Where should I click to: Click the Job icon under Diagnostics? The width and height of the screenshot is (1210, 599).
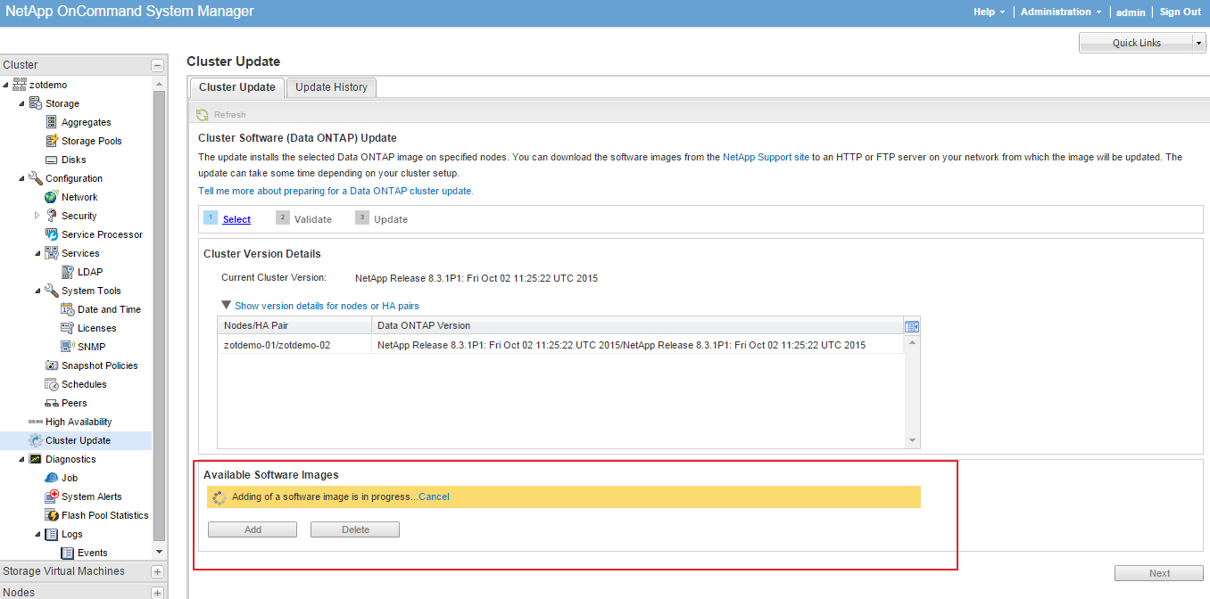click(x=52, y=478)
